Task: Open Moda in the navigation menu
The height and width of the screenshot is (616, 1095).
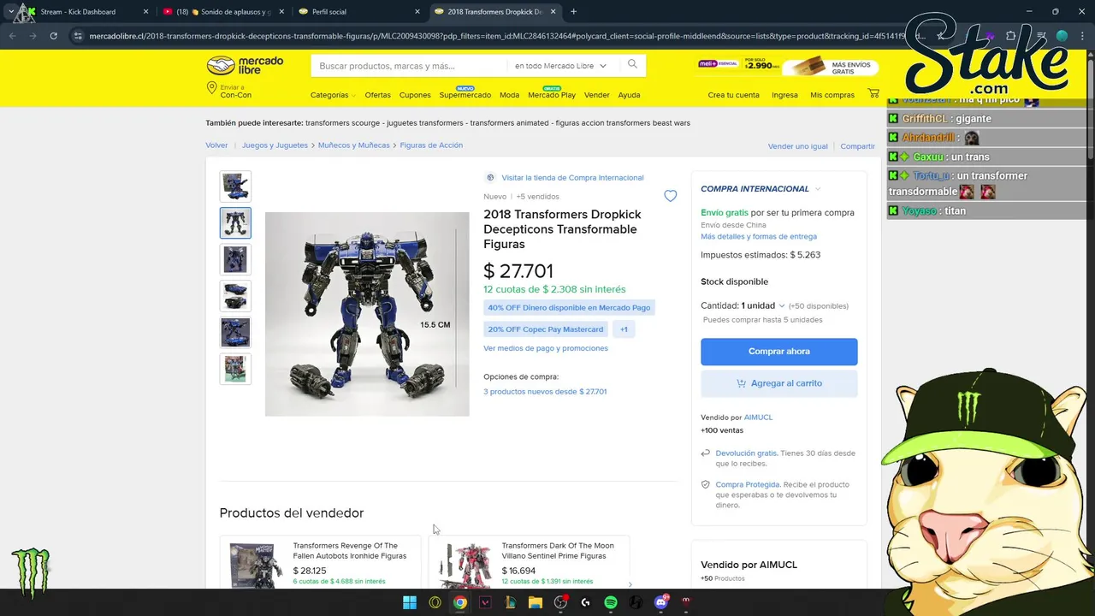Action: [x=509, y=95]
